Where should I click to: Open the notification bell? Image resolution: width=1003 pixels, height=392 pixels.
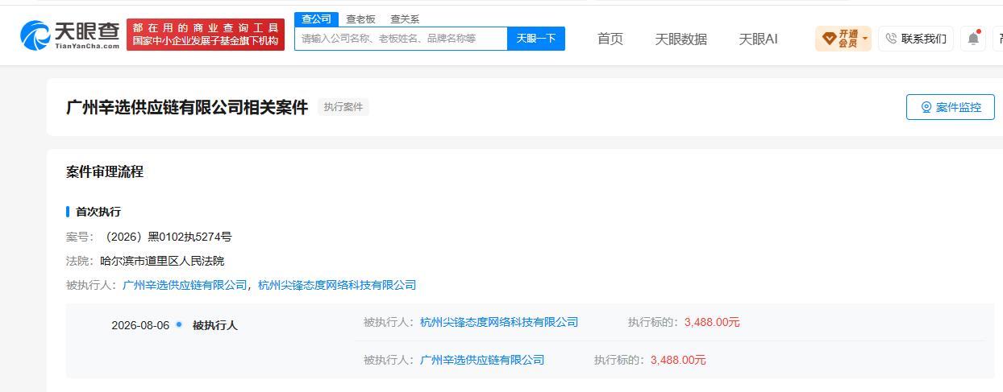point(973,39)
